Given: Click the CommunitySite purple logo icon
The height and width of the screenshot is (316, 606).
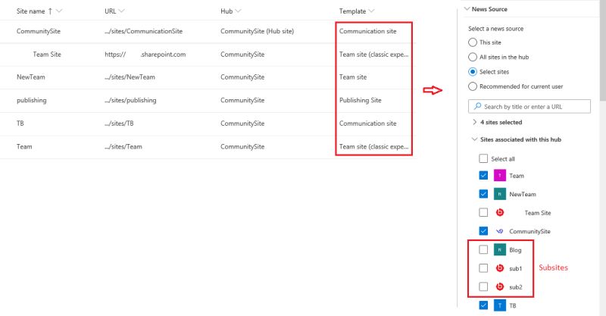Looking at the screenshot, I should coord(500,231).
